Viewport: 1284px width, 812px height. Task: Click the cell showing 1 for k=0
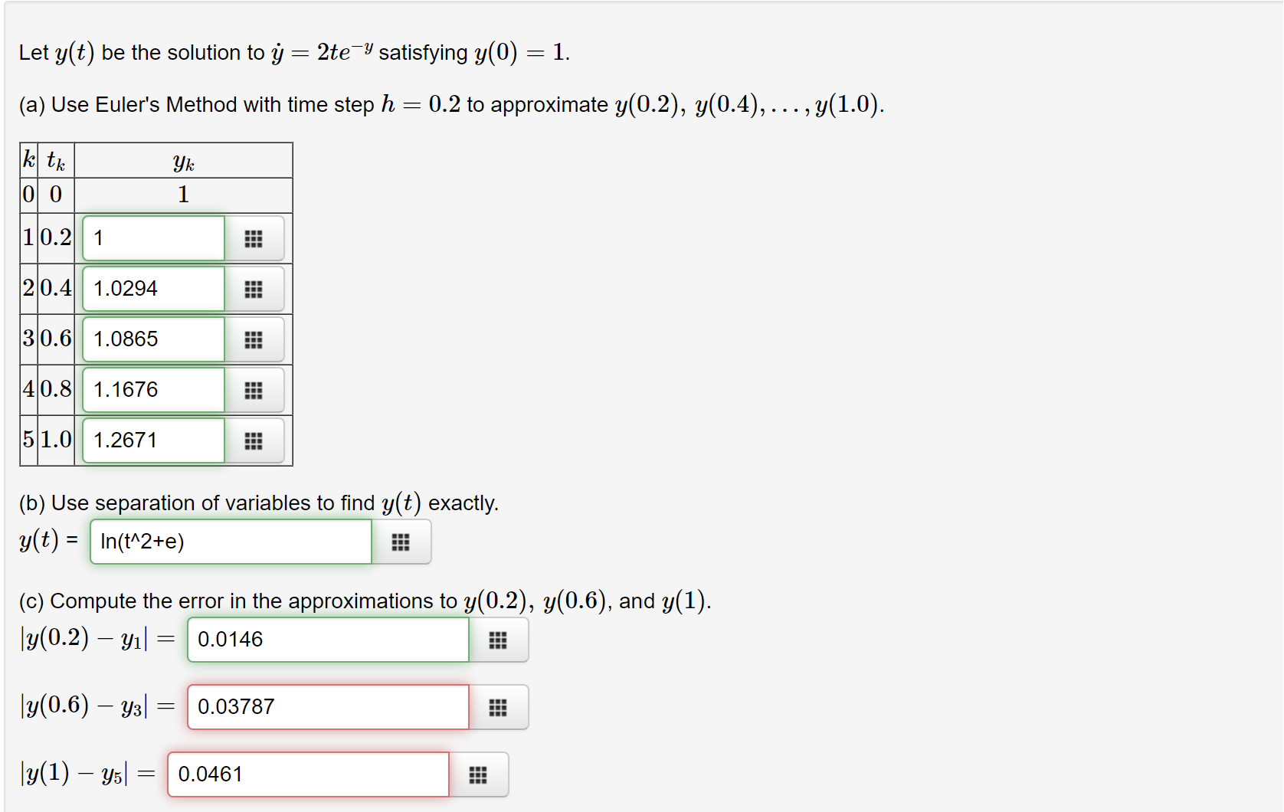(183, 195)
